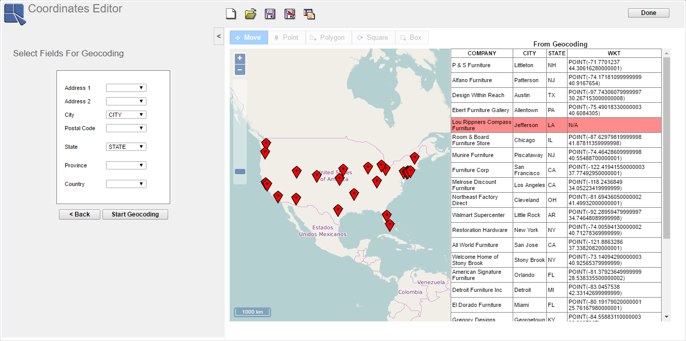This screenshot has width=686, height=341.
Task: Open the Address 2 dropdown
Action: click(126, 101)
